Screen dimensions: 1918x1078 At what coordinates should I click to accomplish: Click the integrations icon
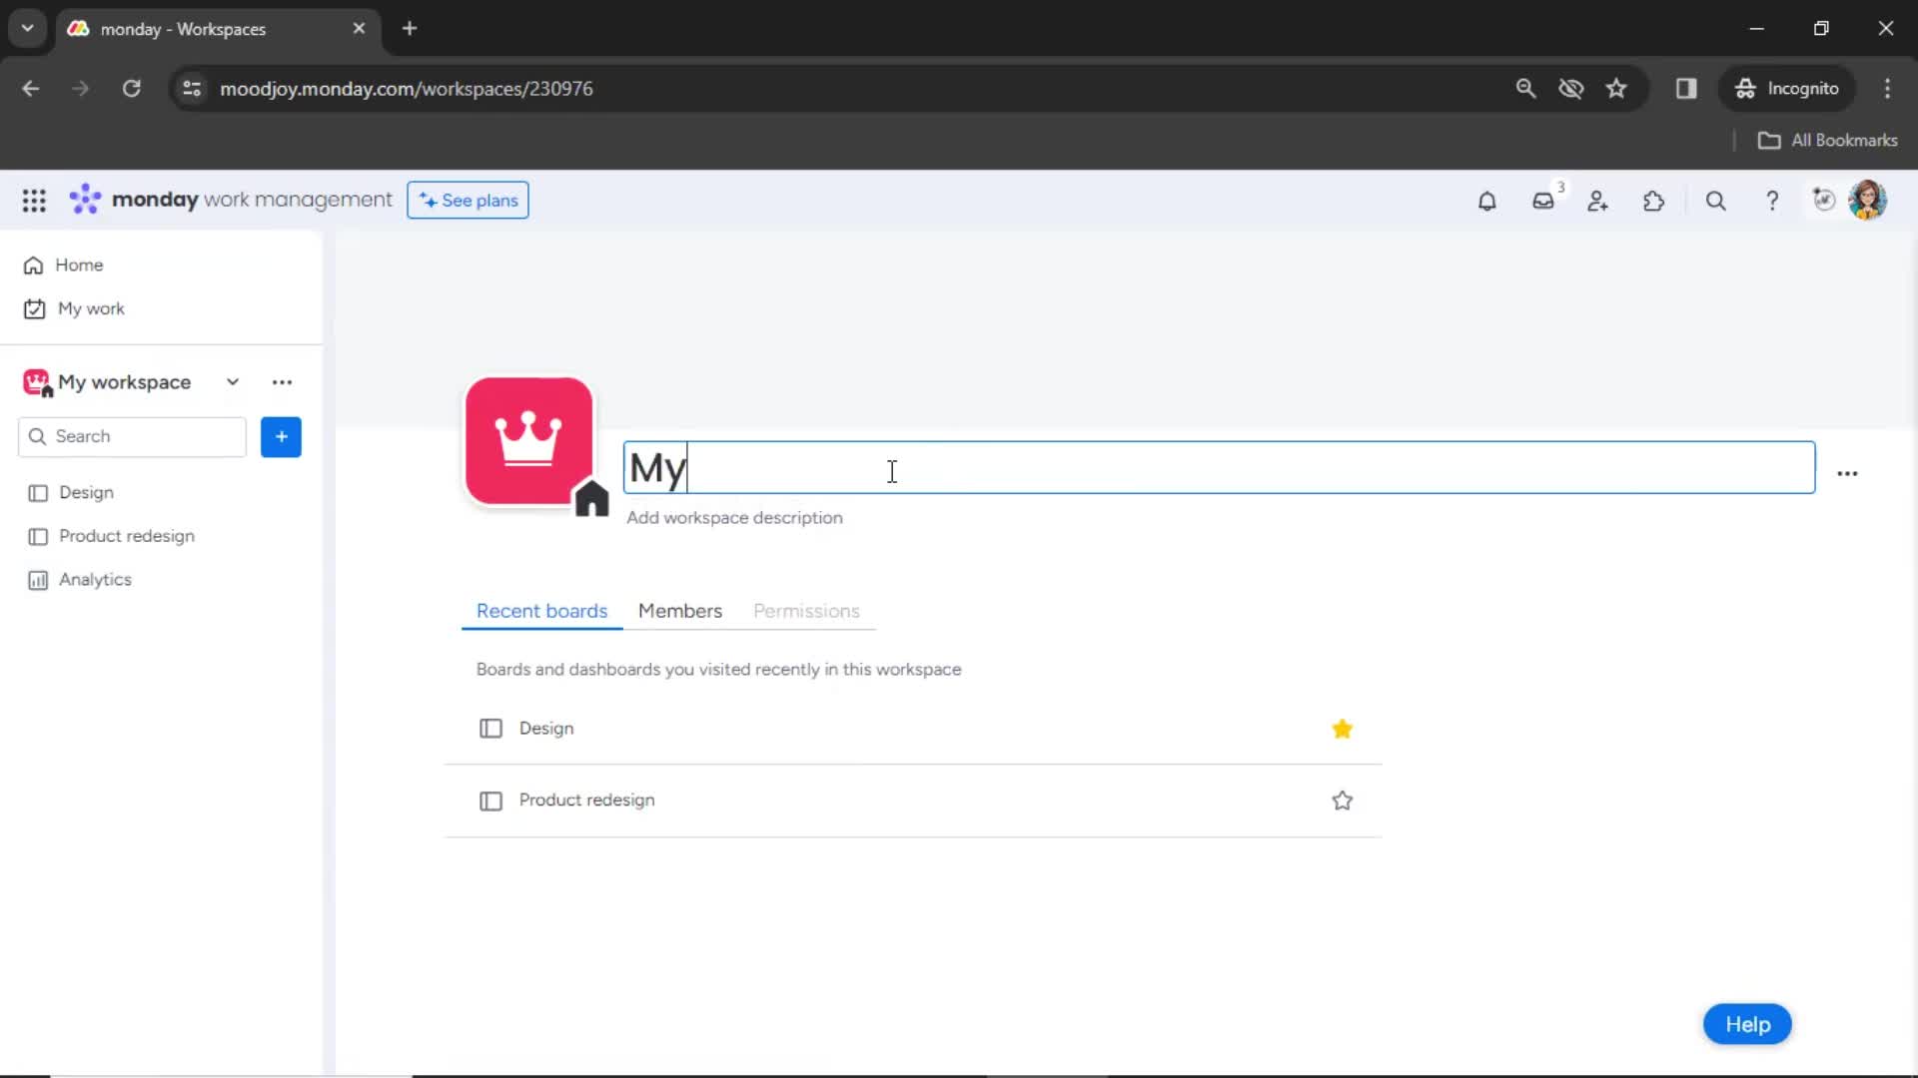[1654, 200]
